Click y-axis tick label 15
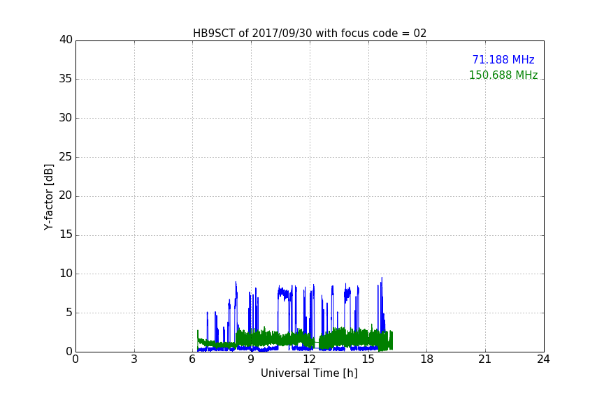Image resolution: width=604 pixels, height=402 pixels. coord(66,234)
